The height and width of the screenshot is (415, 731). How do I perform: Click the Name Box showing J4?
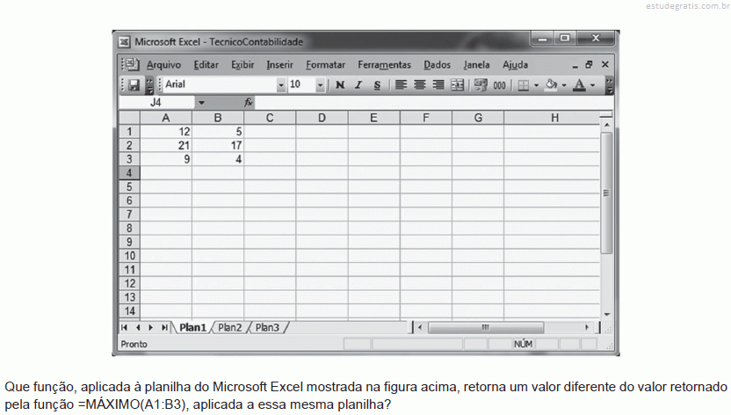pos(156,103)
